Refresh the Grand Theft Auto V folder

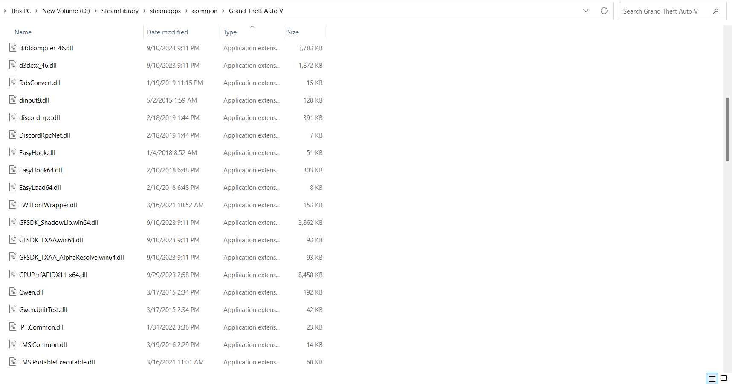[x=604, y=11]
